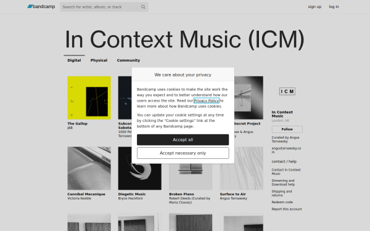Click Contact In Context Music link
This screenshot has height=231, width=370.
286,172
